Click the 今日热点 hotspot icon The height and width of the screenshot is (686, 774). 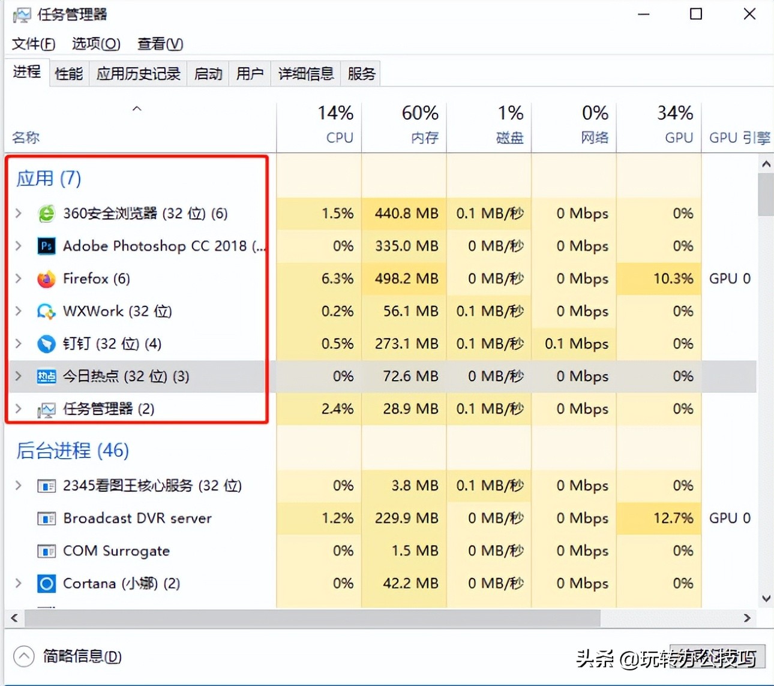click(46, 376)
